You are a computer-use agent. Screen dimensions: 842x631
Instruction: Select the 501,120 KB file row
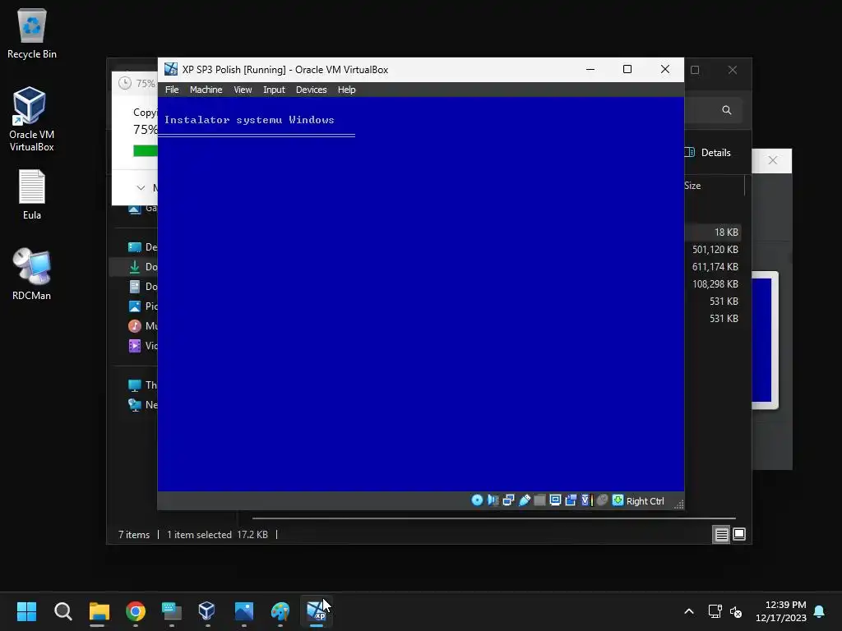(x=713, y=250)
